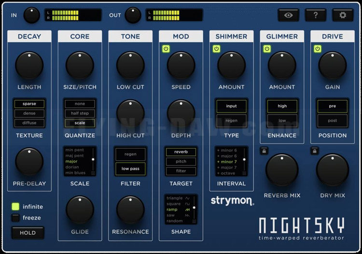
Task: Click the OUT level knob
Action: click(133, 15)
